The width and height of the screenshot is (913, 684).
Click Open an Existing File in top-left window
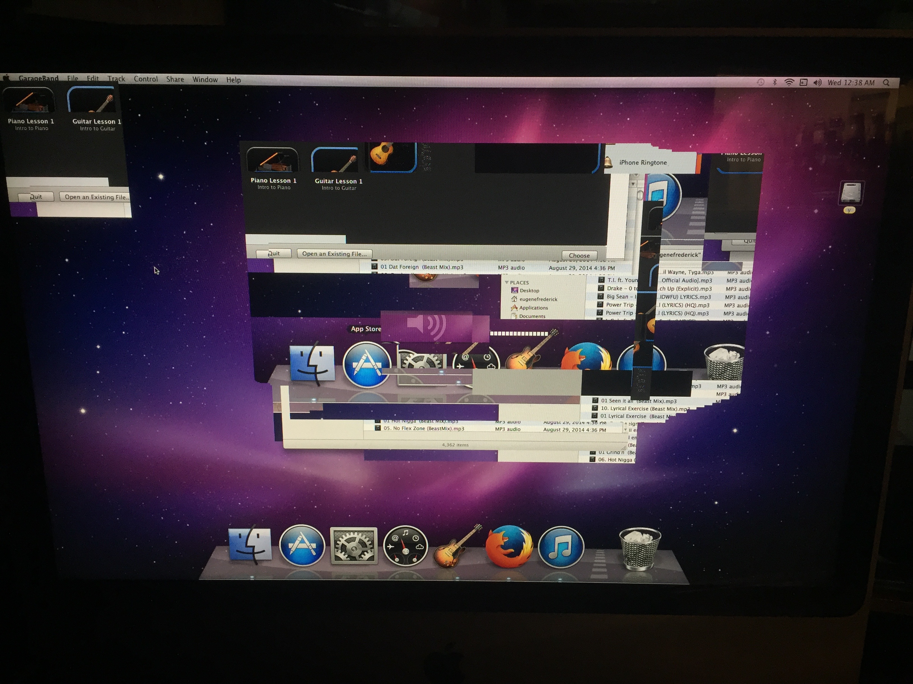tap(95, 197)
